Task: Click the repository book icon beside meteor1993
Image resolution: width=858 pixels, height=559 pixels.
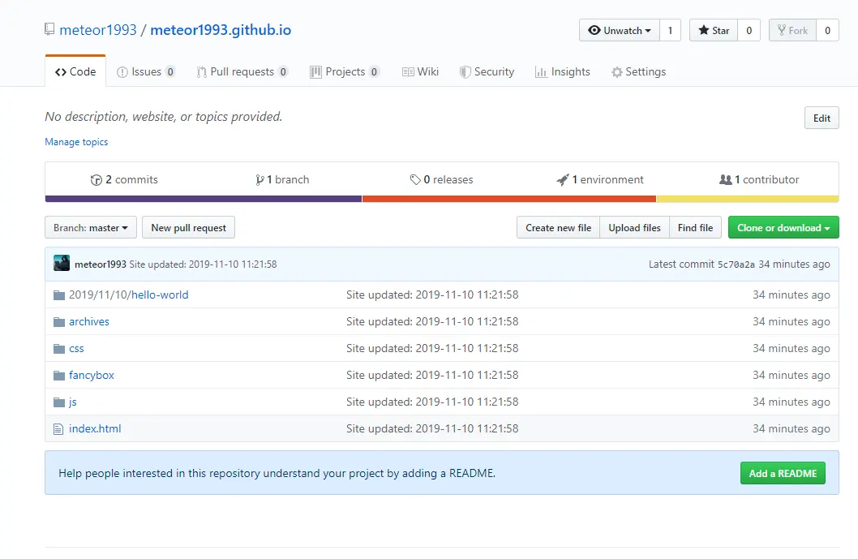Action: pos(49,29)
